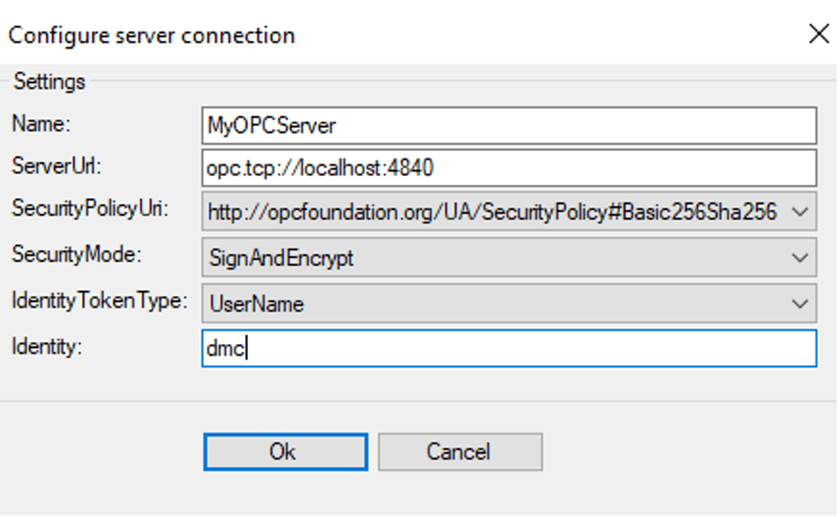Dismiss the dialog with the Cancel button
This screenshot has width=840, height=517.
click(x=461, y=451)
